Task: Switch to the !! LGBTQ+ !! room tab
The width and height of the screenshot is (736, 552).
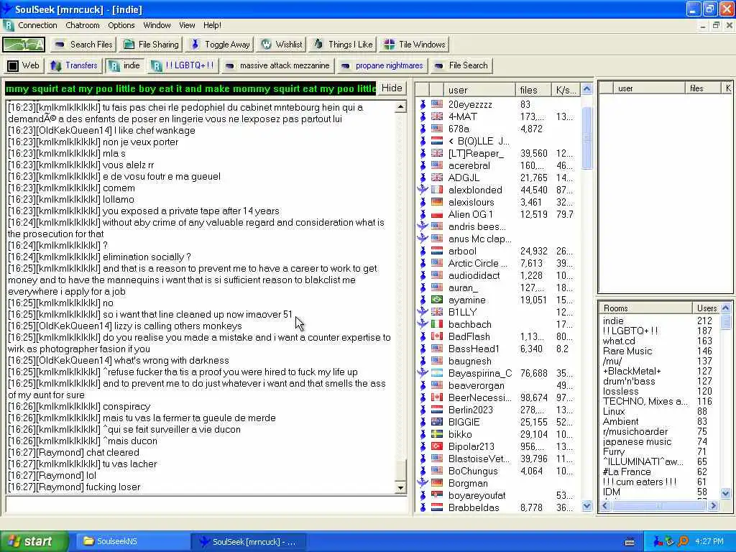Action: 183,65
